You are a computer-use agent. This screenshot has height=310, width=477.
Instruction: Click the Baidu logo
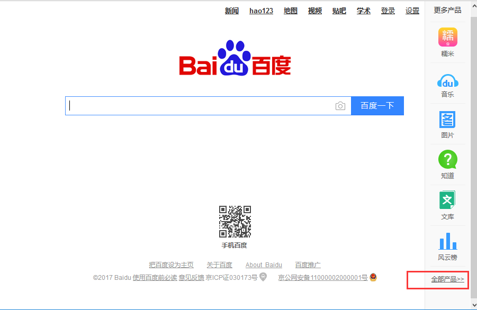[235, 58]
